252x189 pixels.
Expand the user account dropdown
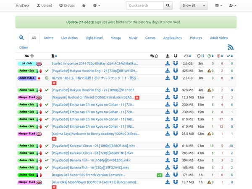233,5
